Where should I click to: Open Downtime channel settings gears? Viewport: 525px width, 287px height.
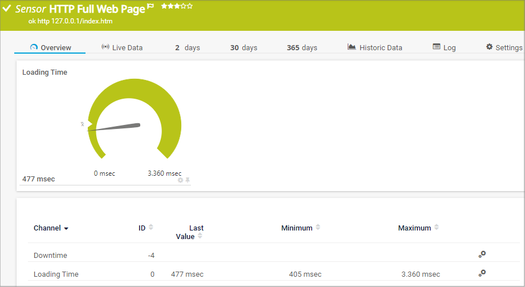(482, 254)
